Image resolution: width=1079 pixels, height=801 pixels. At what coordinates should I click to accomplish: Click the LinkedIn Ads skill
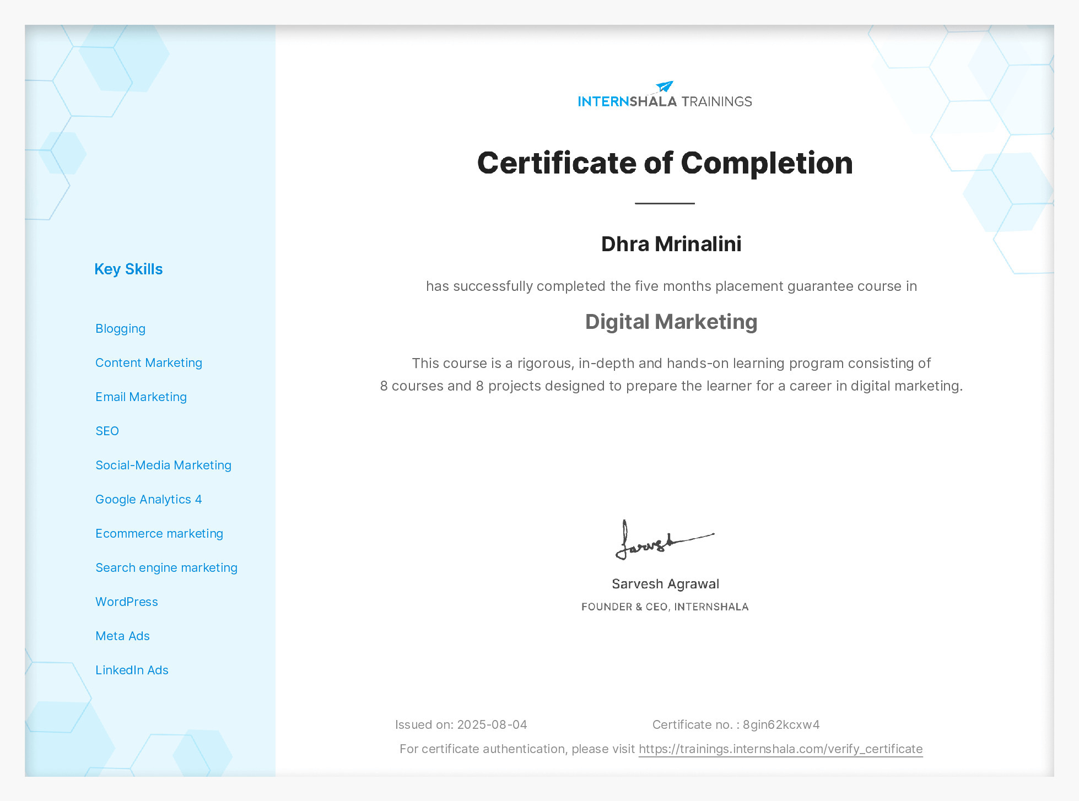tap(132, 670)
